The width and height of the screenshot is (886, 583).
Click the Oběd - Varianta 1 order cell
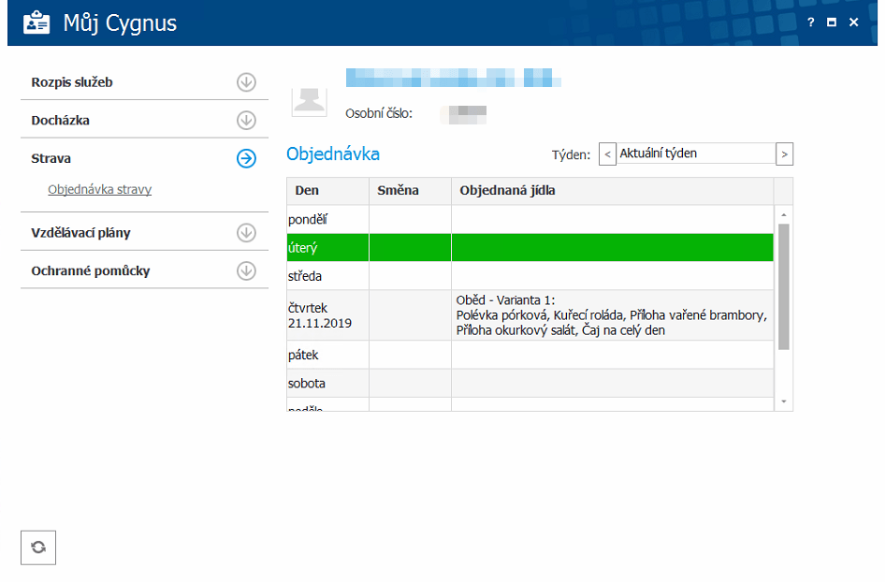pos(613,315)
